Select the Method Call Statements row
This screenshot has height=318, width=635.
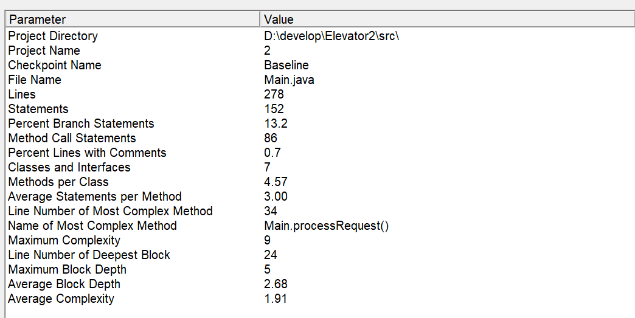(x=72, y=138)
